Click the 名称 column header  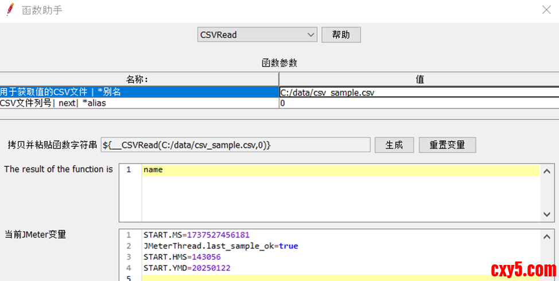pos(139,80)
